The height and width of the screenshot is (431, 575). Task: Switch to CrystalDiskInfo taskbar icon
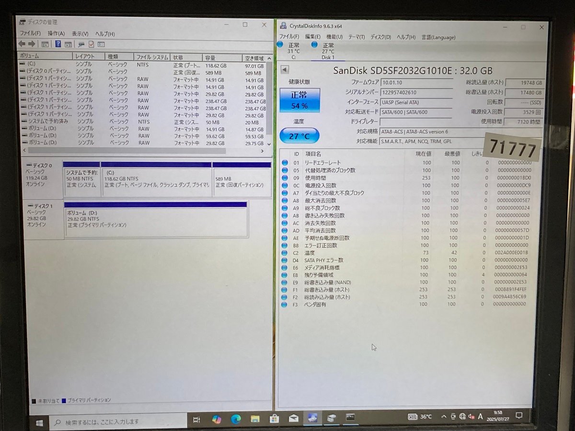(312, 418)
